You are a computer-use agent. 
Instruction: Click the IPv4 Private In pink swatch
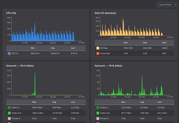coord(9,119)
